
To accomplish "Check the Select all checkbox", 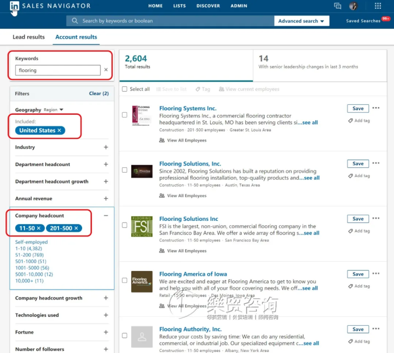I will (125, 89).
